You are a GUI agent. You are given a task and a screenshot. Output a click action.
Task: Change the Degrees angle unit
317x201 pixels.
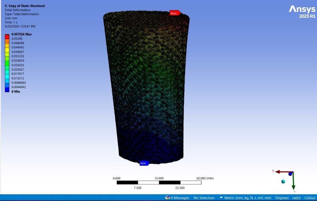point(282,198)
